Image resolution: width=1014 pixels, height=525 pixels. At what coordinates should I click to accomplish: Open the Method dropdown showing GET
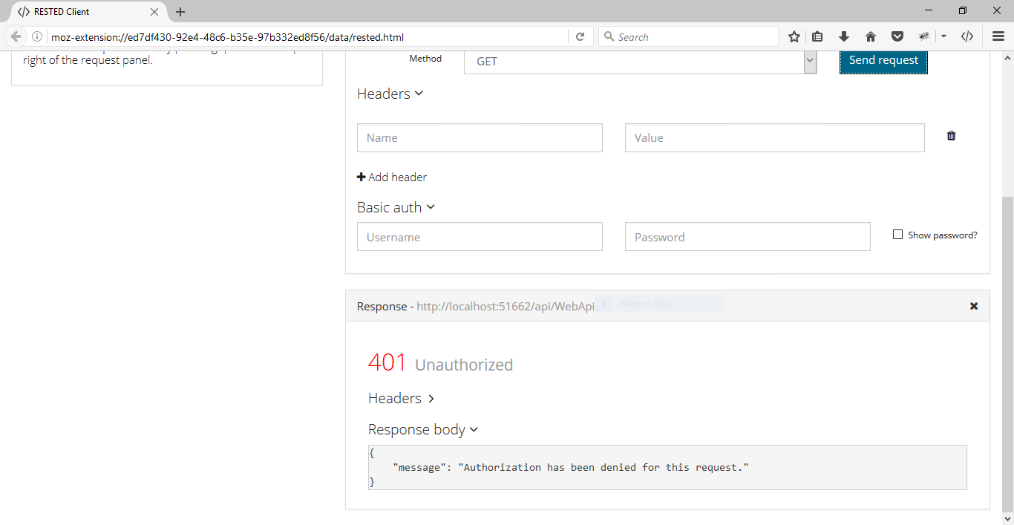click(640, 62)
